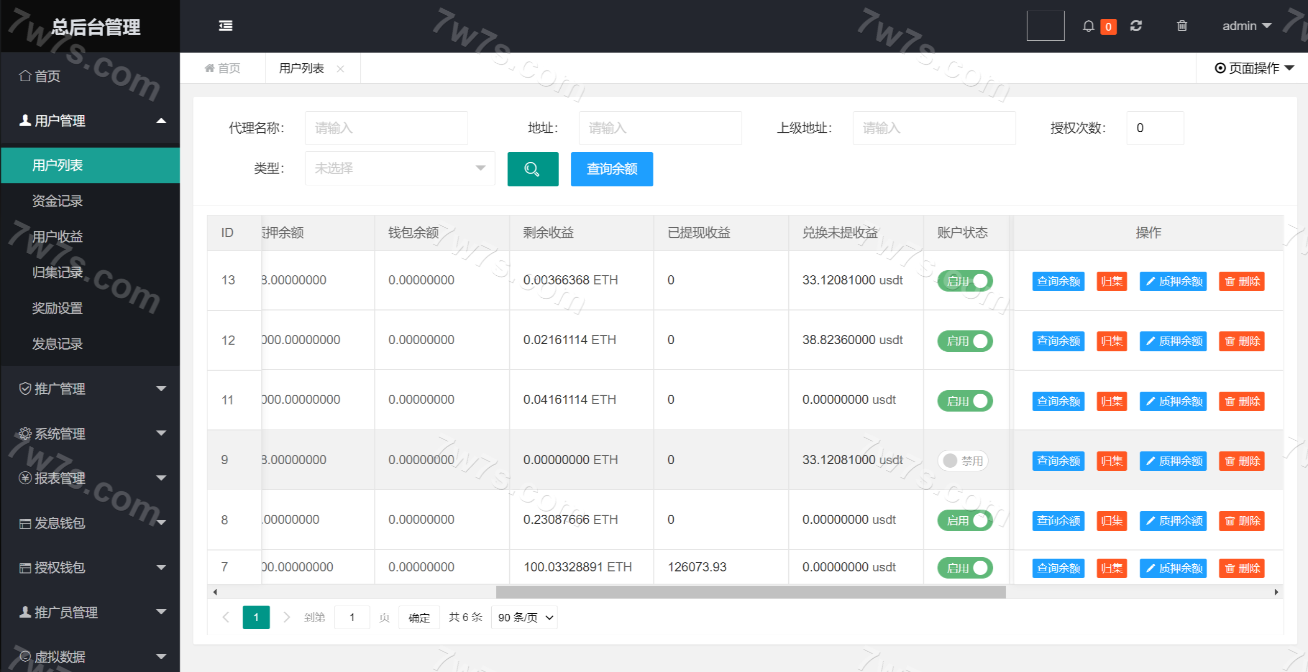Click the sidebar collapse hamburger icon
This screenshot has height=672, width=1308.
225,26
